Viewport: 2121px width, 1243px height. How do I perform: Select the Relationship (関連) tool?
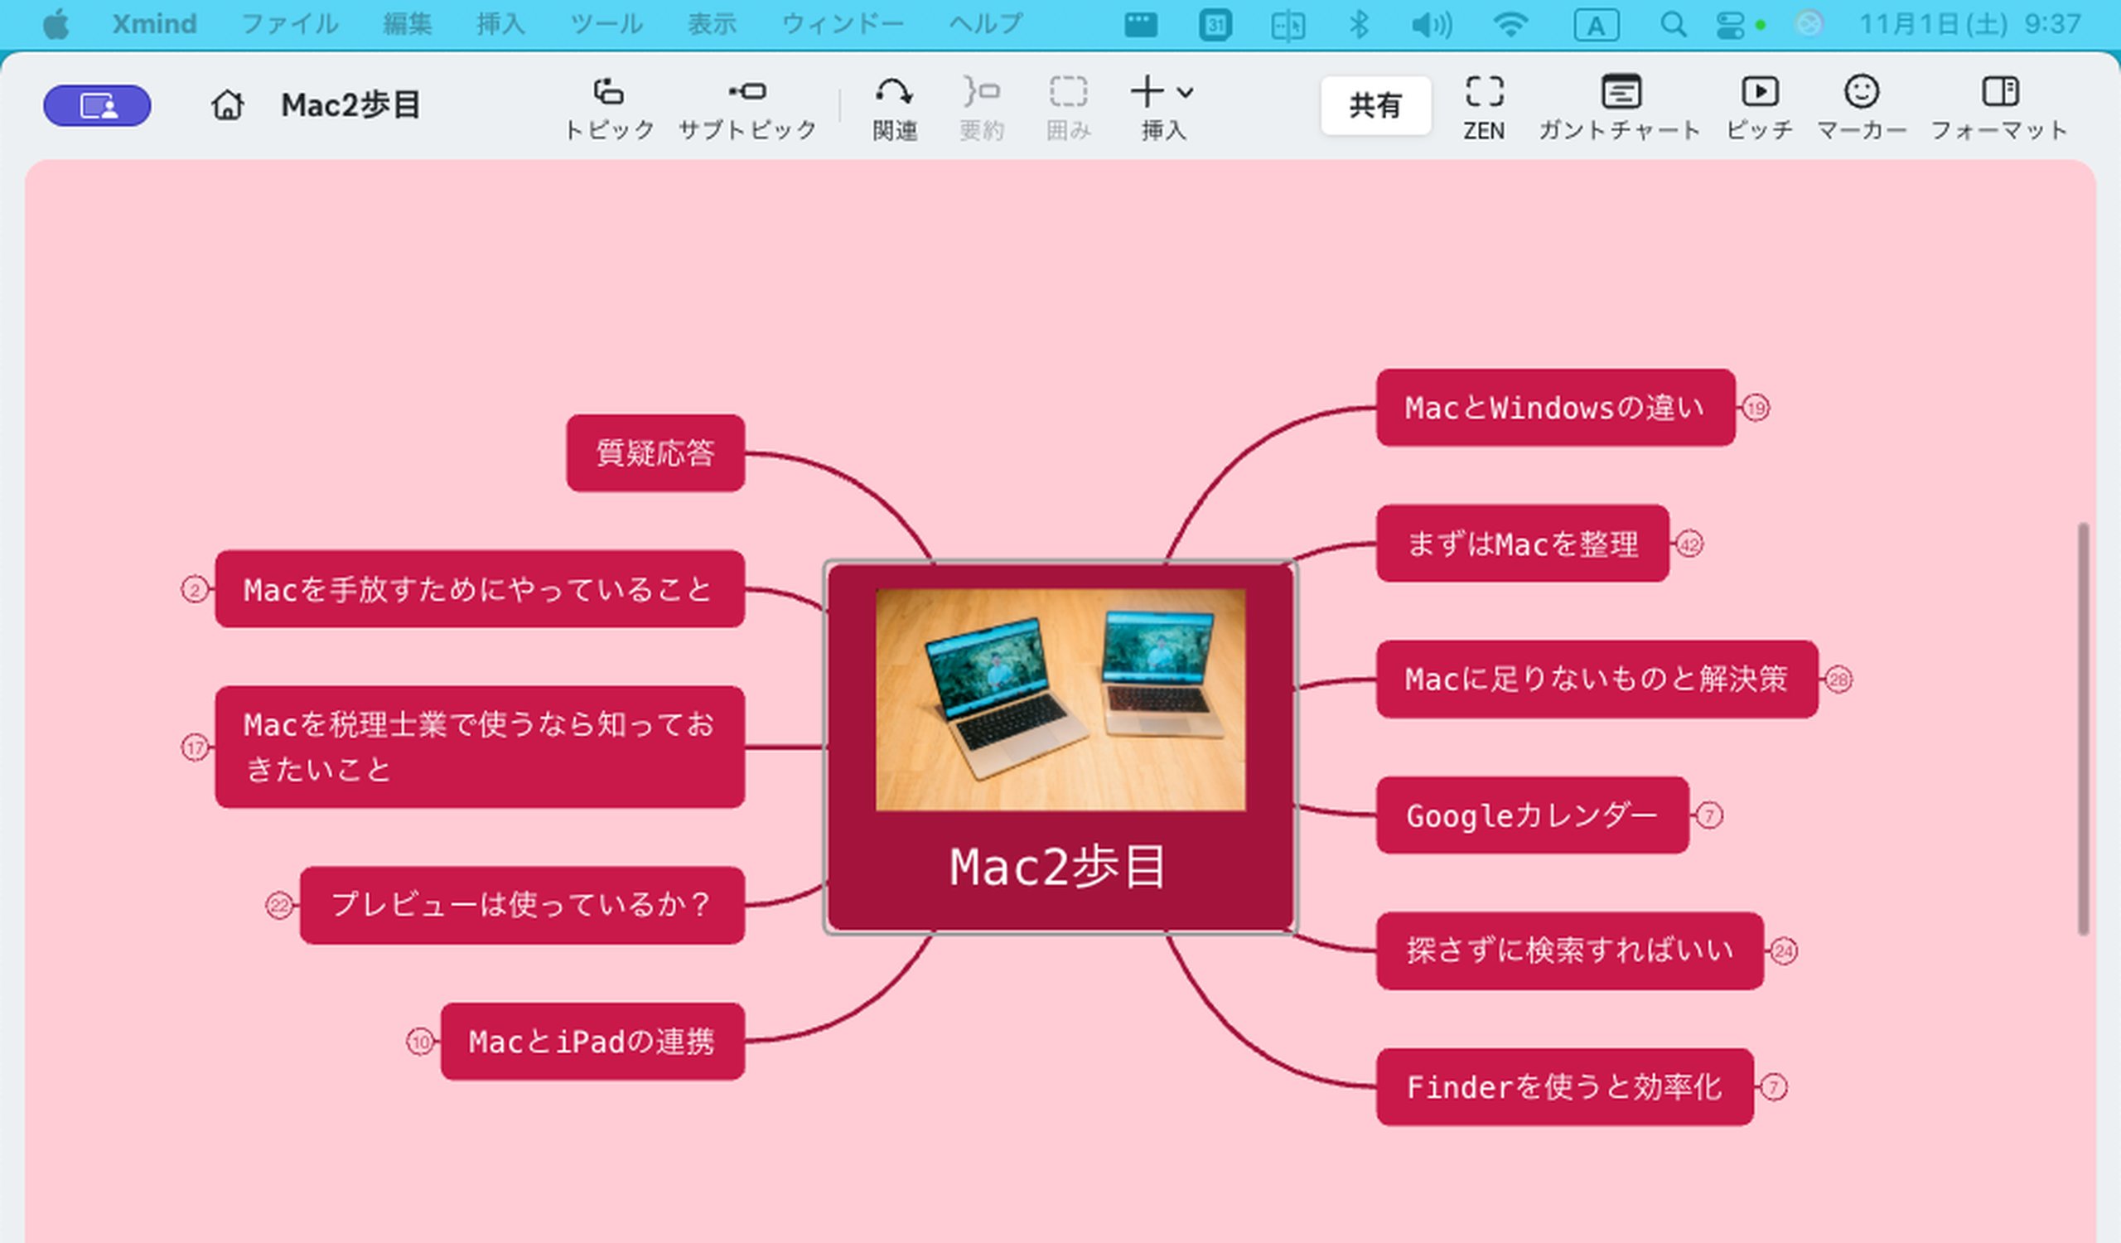coord(894,93)
